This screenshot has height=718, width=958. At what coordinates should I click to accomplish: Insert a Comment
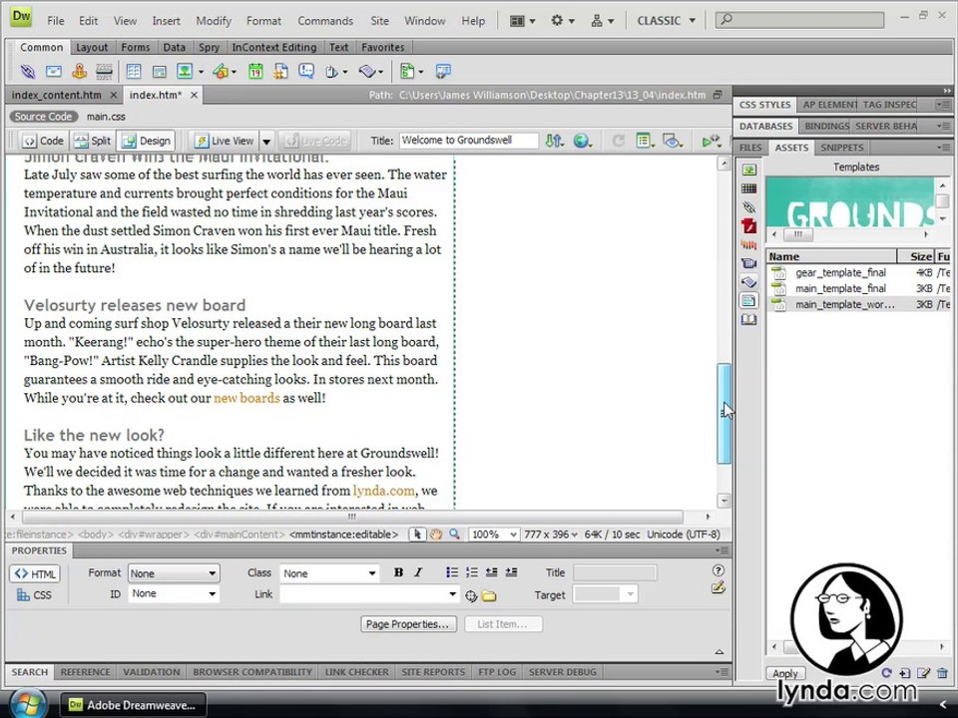pyautogui.click(x=306, y=72)
